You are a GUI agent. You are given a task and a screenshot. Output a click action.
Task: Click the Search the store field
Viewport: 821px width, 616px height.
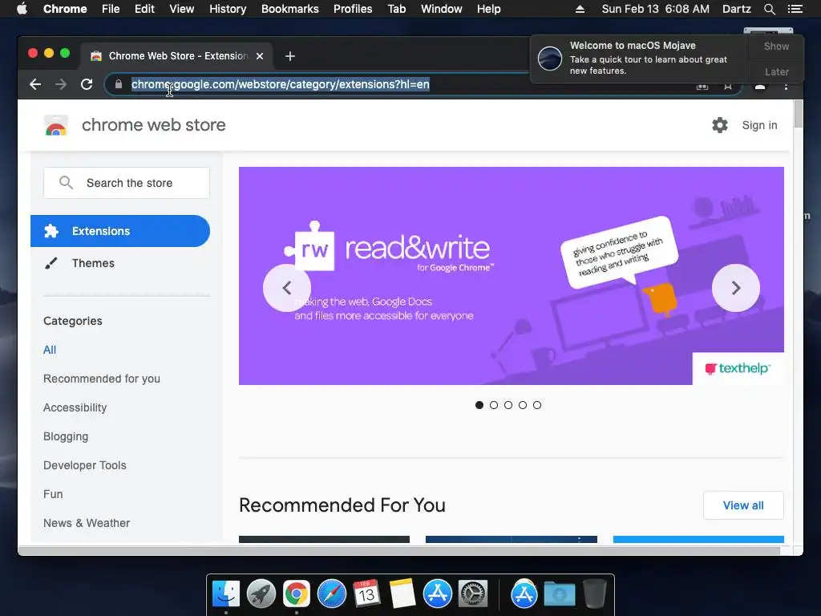point(126,183)
